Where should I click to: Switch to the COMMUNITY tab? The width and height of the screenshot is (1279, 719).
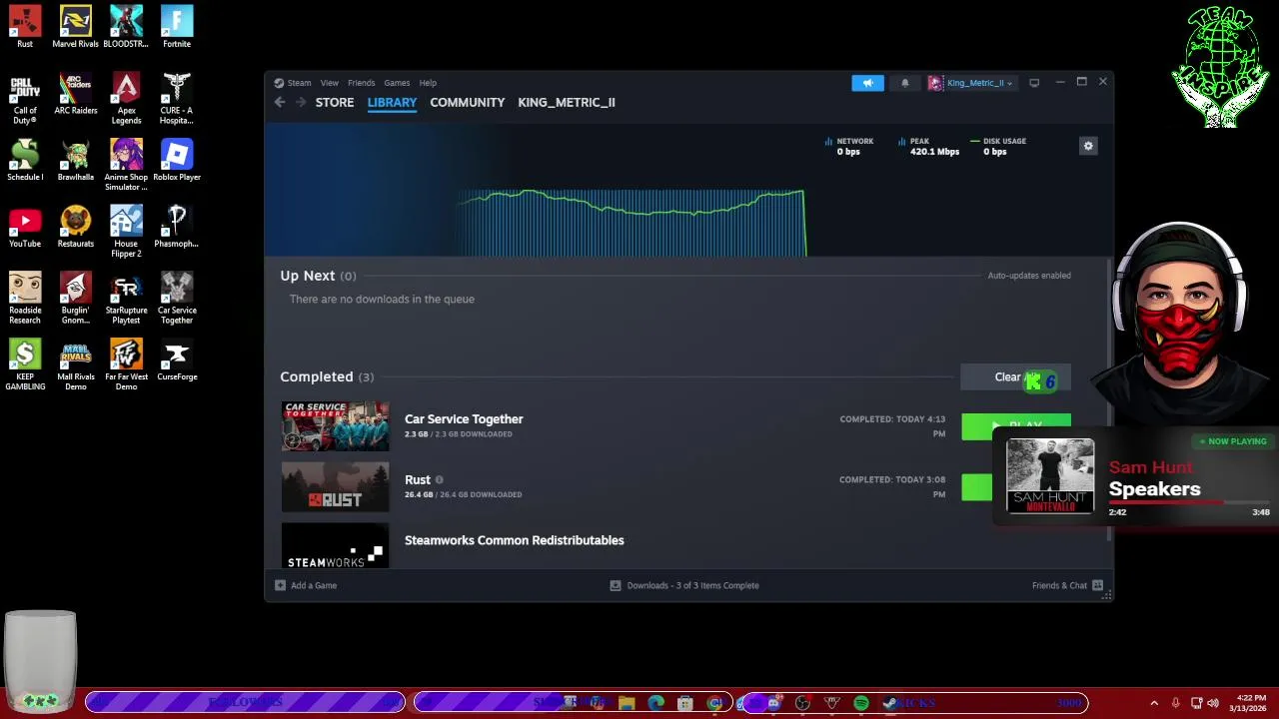point(467,102)
